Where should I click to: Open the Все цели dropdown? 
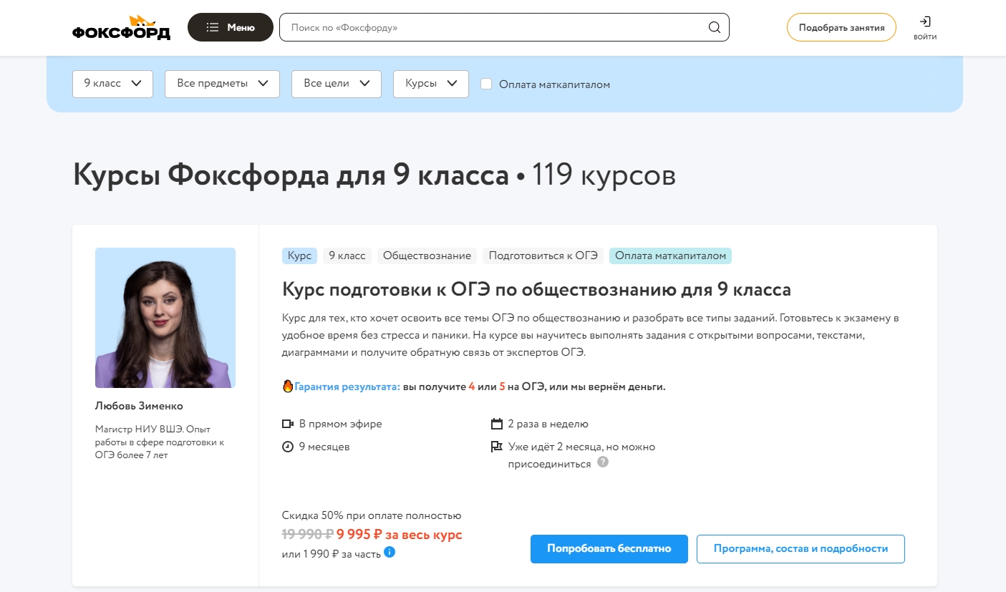coord(337,84)
